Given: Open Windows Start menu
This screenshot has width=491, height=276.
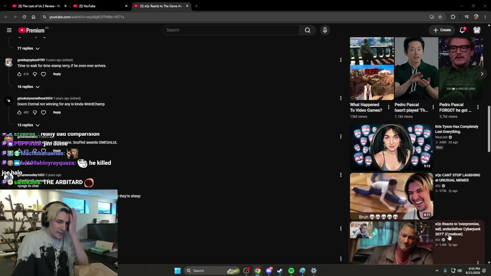Looking at the screenshot, I should (x=178, y=271).
